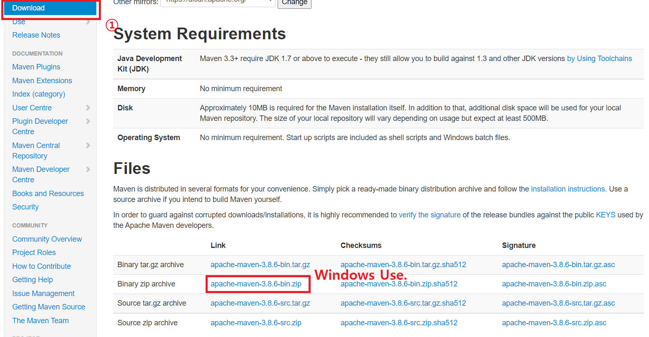Open Community Overview link

(x=47, y=239)
